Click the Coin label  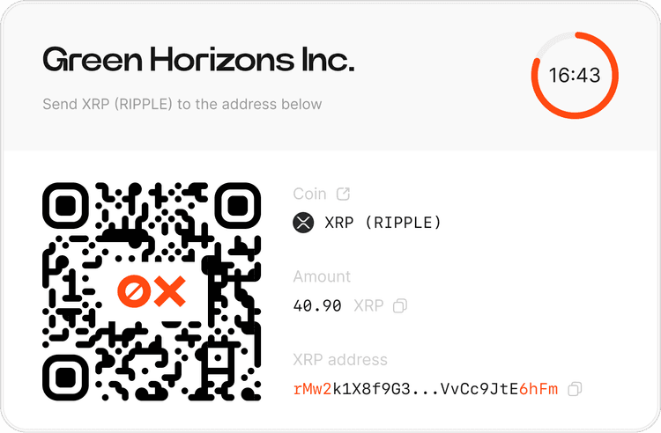click(x=310, y=194)
